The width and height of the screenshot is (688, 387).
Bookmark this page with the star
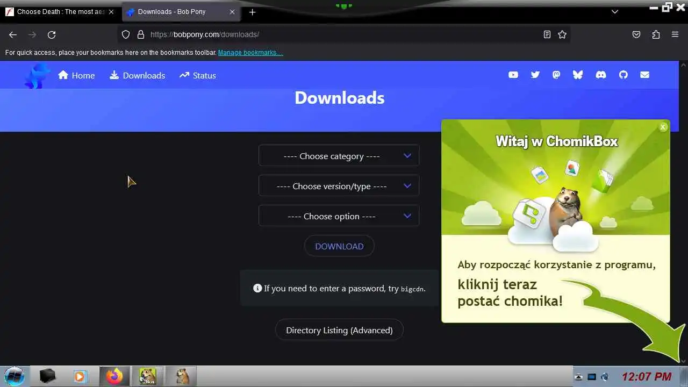pos(562,34)
